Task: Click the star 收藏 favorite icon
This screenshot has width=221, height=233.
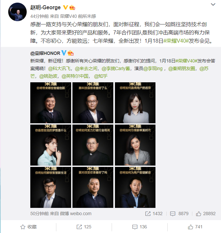Action: (23, 227)
